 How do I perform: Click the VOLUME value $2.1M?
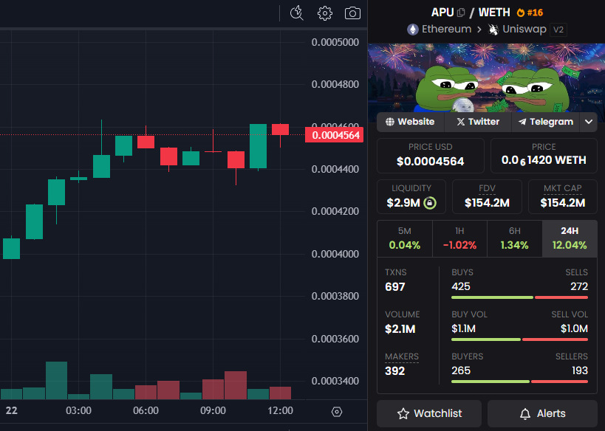pos(400,329)
